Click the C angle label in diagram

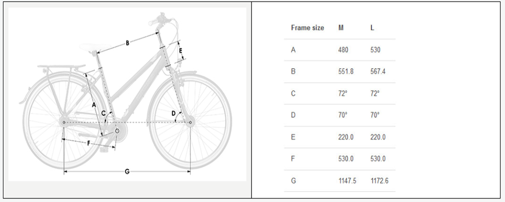(x=103, y=113)
